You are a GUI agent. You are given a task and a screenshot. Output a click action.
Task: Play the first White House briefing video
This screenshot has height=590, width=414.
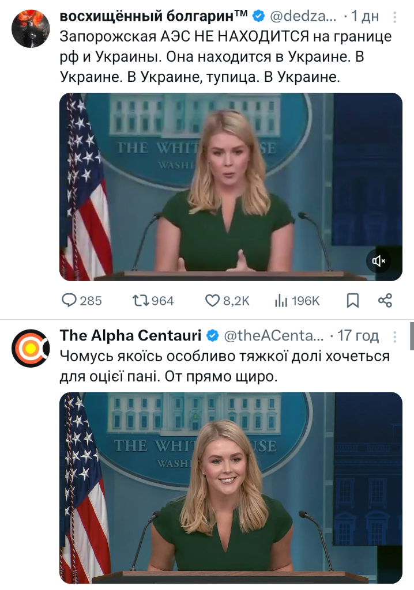pos(231,187)
